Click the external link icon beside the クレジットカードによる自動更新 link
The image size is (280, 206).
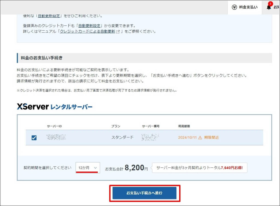[118, 32]
